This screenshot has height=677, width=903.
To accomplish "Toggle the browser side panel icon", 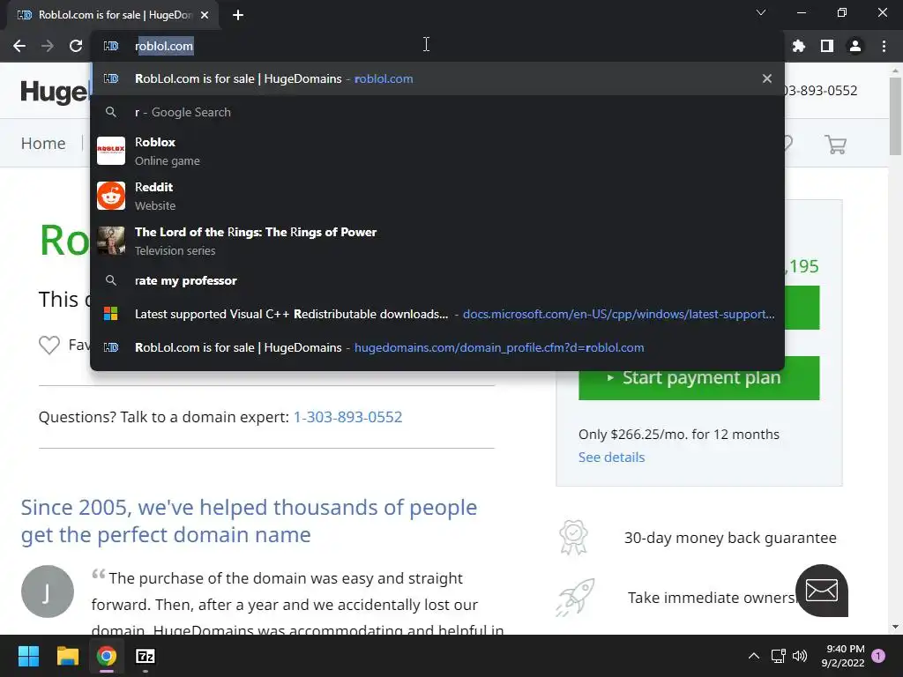I will [827, 46].
